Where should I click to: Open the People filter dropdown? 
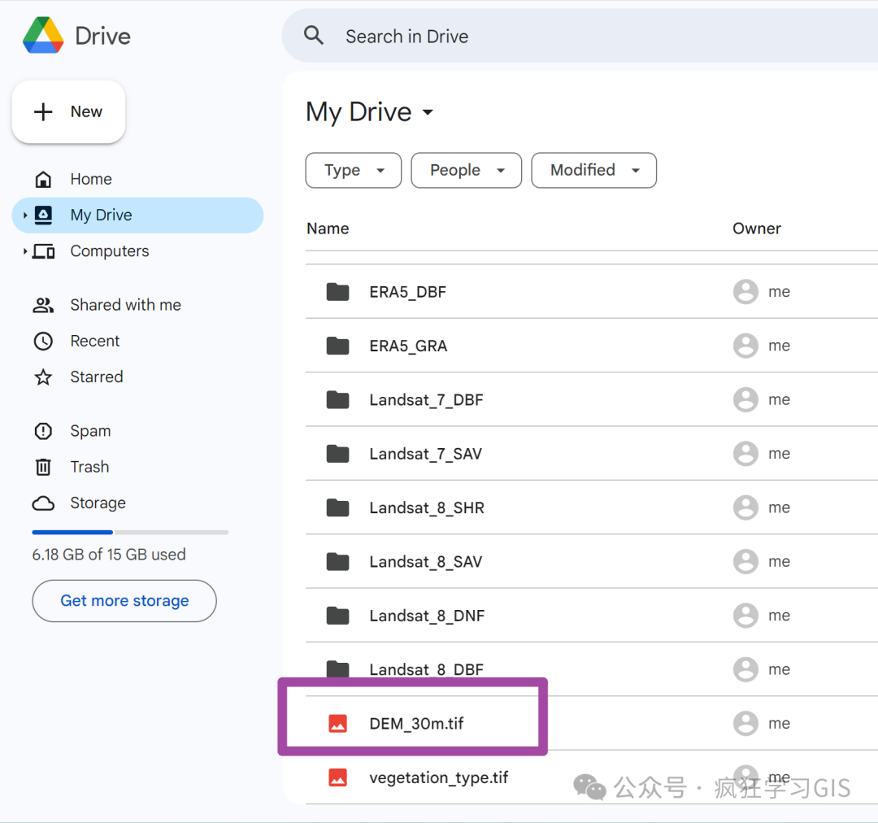(467, 170)
